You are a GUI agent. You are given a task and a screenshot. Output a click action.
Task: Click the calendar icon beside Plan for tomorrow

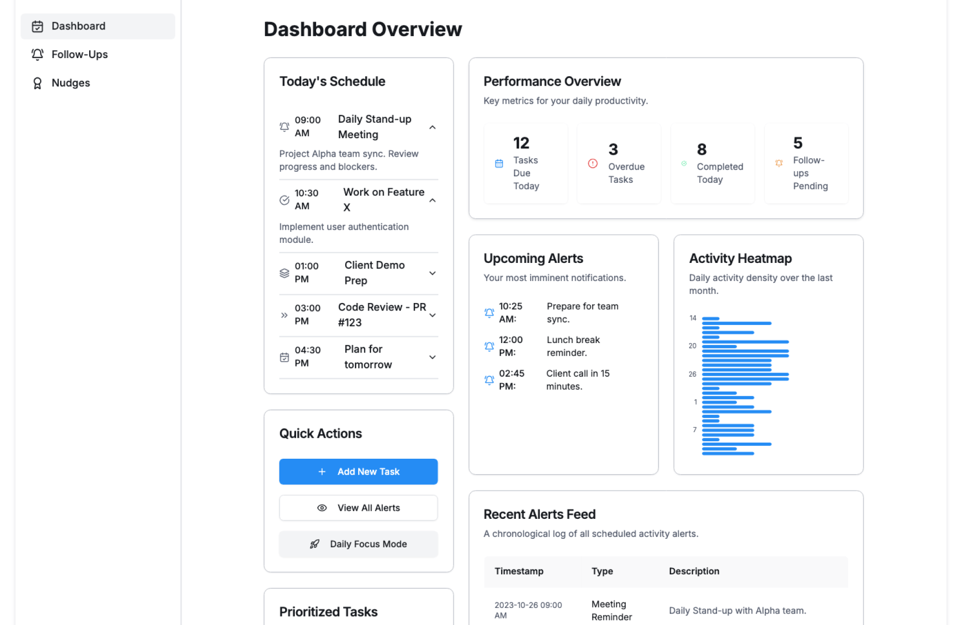pos(284,357)
